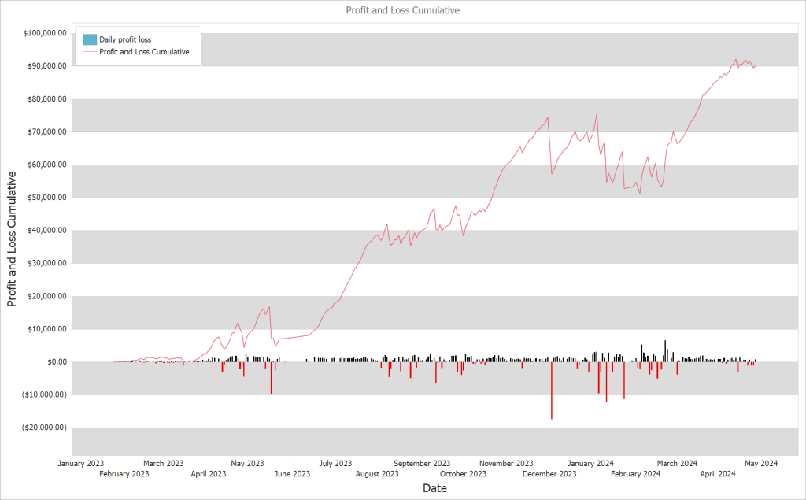806x500 pixels.
Task: Click the blue Daily profit loss legend swatch
Action: coord(88,39)
